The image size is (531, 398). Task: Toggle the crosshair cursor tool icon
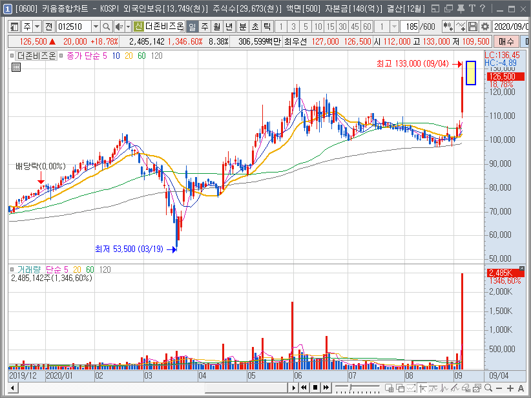[x=422, y=388]
